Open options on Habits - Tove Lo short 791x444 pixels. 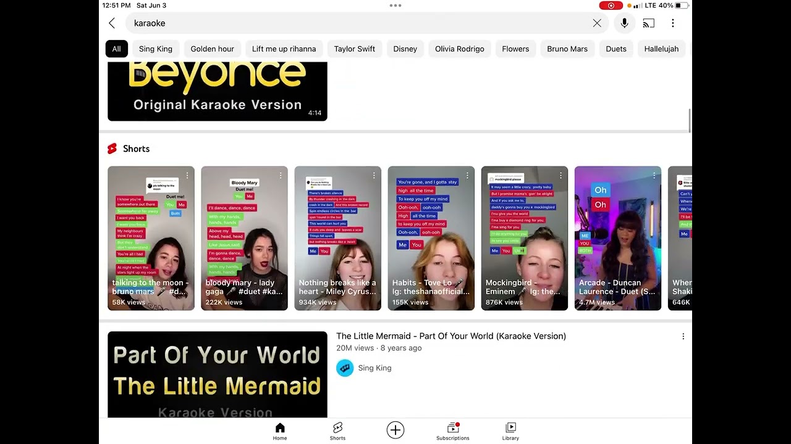click(x=467, y=176)
